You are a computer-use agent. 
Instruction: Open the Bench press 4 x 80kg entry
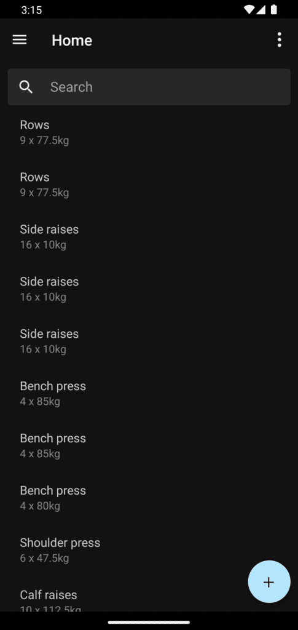click(149, 498)
